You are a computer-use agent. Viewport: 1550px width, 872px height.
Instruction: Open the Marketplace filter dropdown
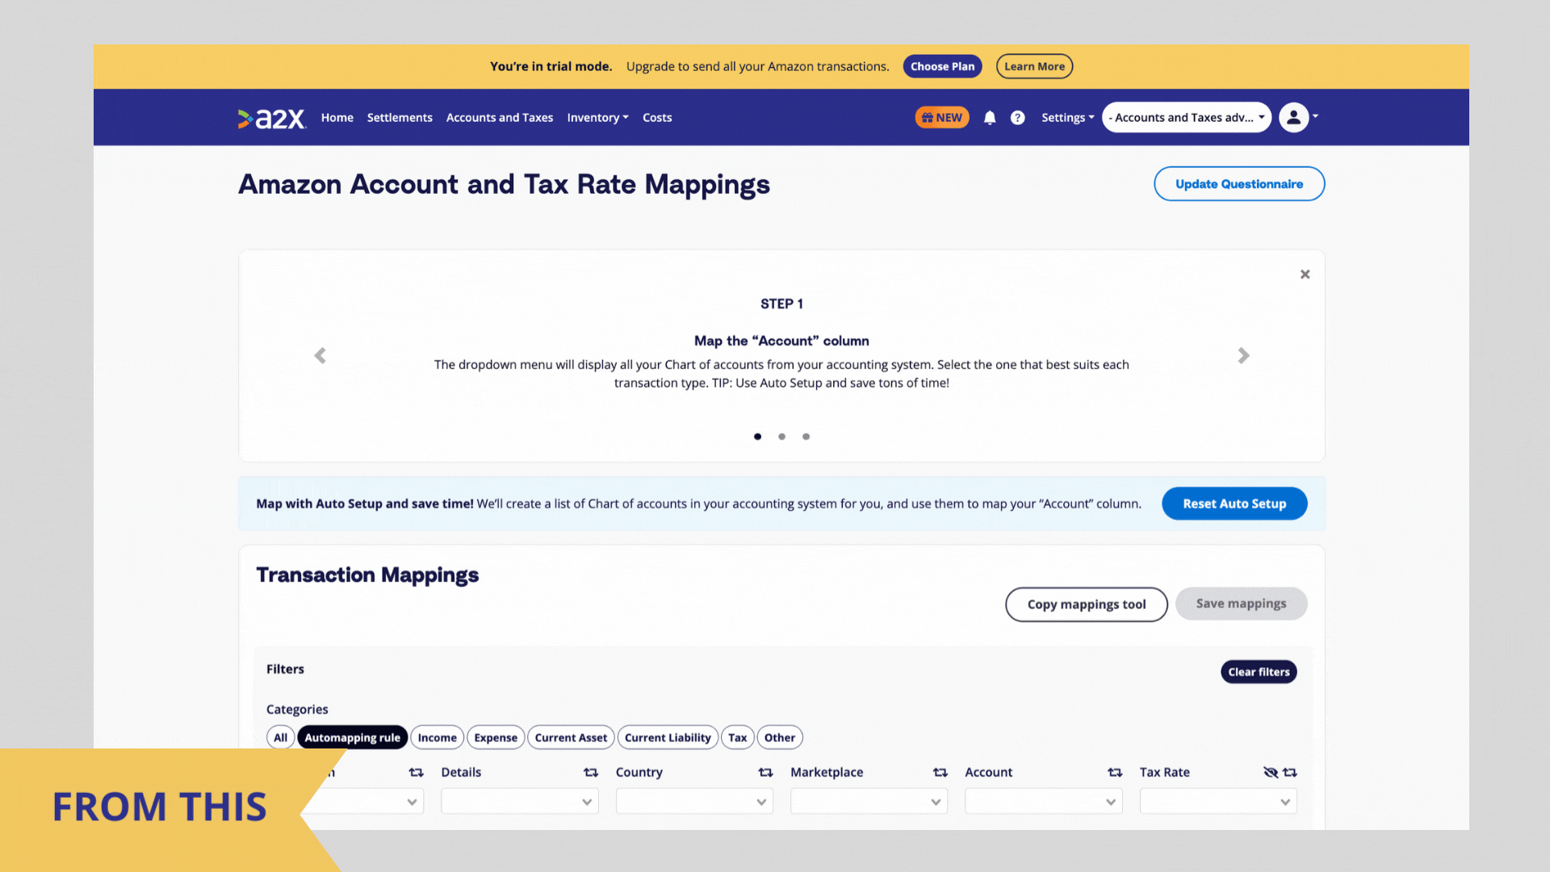[x=869, y=802]
